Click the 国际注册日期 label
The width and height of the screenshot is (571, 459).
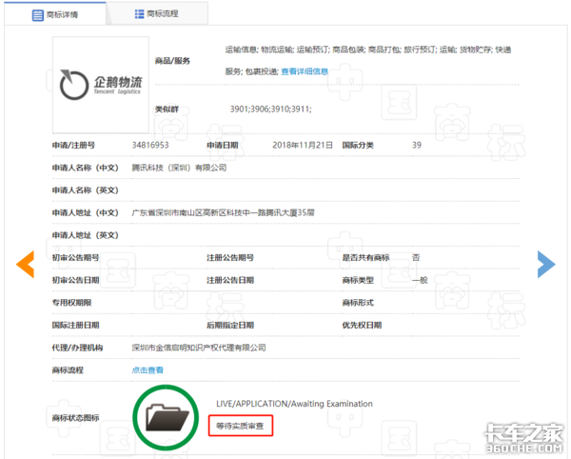(x=75, y=325)
